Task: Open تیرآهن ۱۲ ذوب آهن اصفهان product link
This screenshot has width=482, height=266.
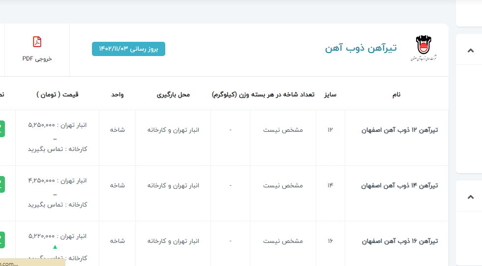Action: [399, 130]
